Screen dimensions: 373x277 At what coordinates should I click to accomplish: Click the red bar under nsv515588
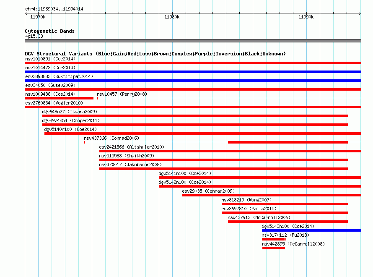click(224, 160)
